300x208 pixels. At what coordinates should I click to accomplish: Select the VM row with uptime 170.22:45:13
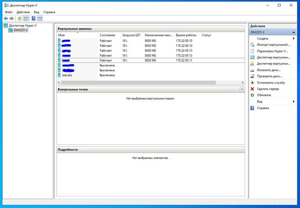click(151, 50)
